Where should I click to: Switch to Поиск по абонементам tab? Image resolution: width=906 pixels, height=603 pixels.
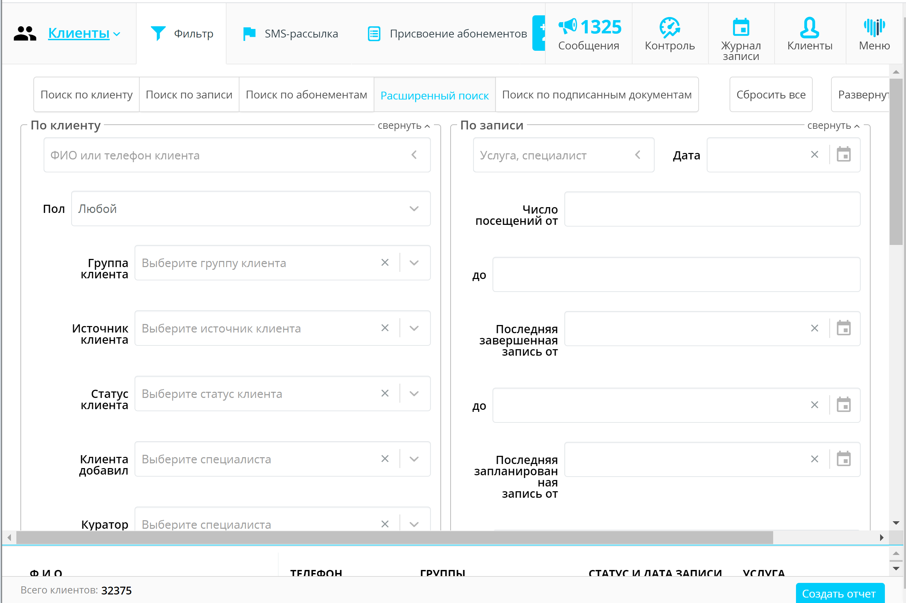(x=306, y=95)
